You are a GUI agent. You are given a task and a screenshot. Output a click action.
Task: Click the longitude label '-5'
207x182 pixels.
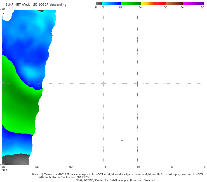(x=171, y=167)
